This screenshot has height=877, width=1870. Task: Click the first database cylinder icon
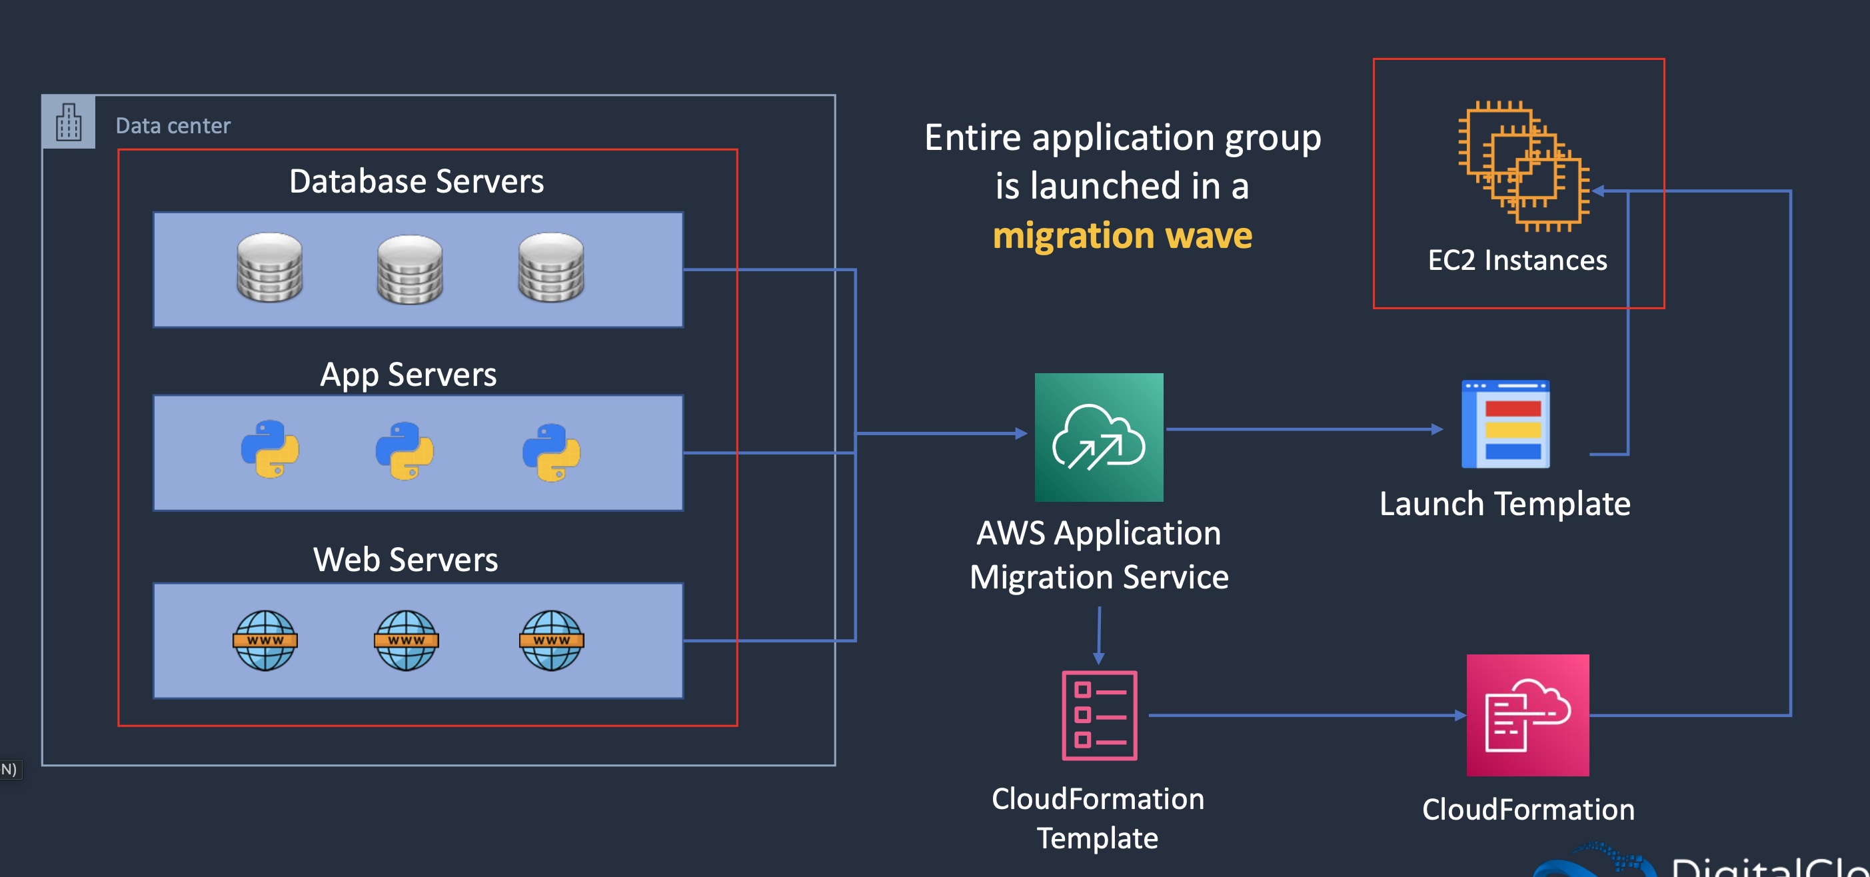(269, 267)
